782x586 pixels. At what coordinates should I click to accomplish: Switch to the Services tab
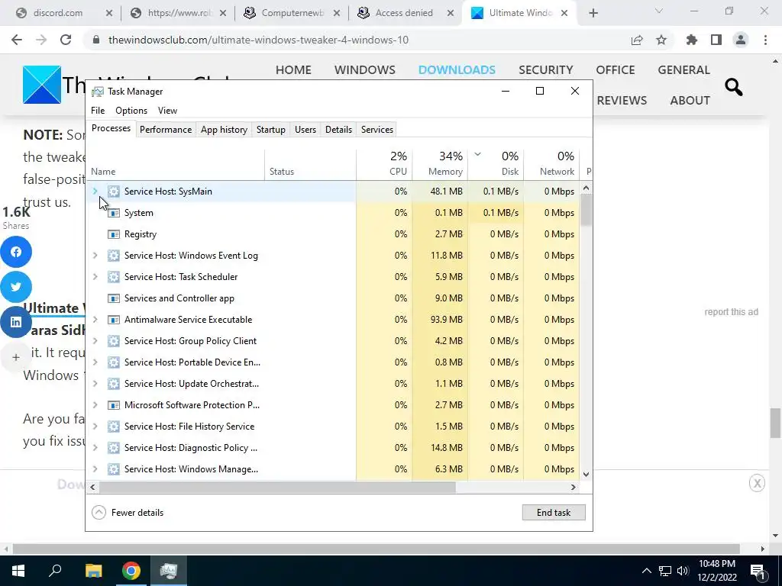377,130
